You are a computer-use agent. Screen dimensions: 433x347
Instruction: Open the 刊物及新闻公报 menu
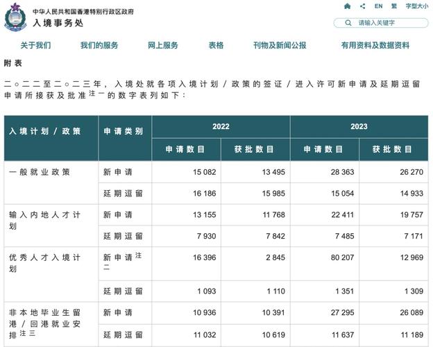pyautogui.click(x=280, y=45)
